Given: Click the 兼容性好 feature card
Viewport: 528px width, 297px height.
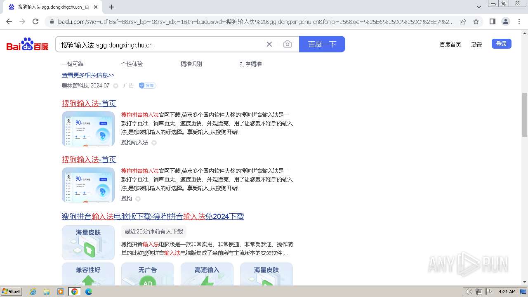Looking at the screenshot, I should click(x=88, y=274).
